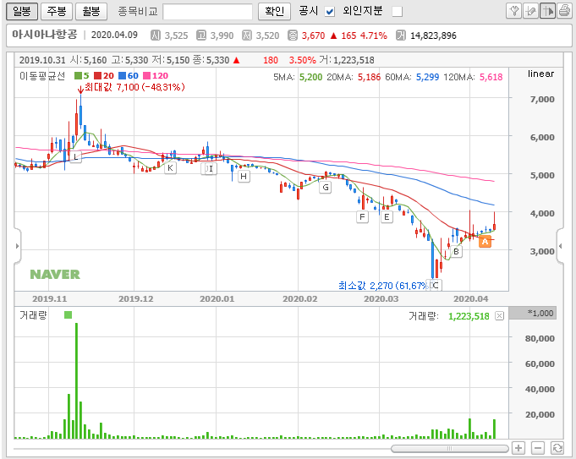Toggle the crosshair cursor tool
The image size is (576, 459).
point(547,11)
